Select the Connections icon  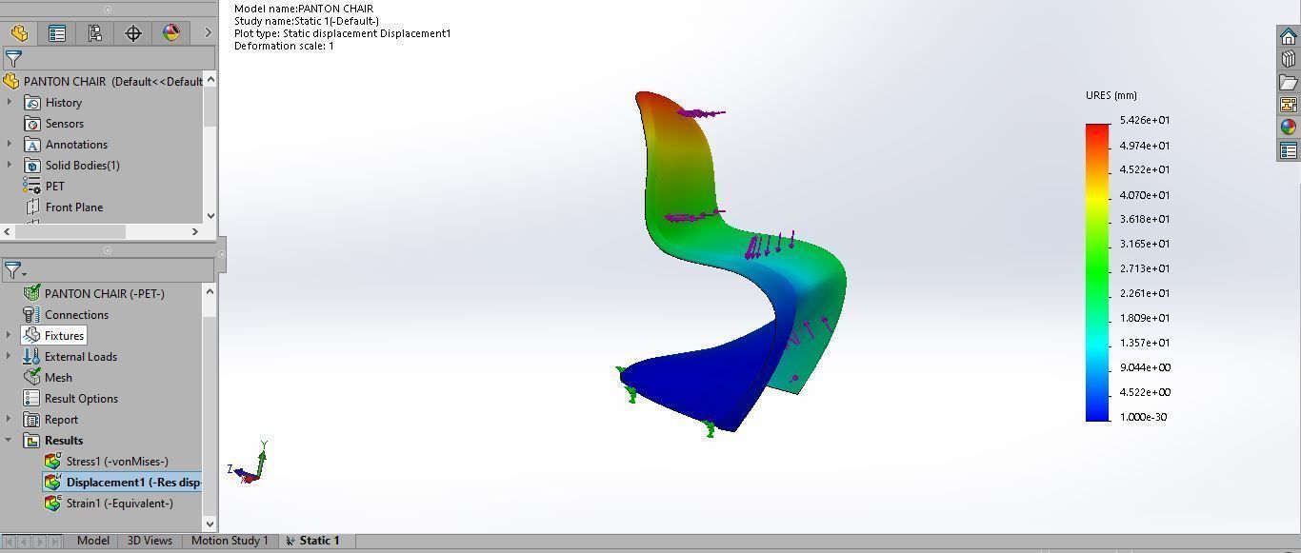tap(31, 314)
